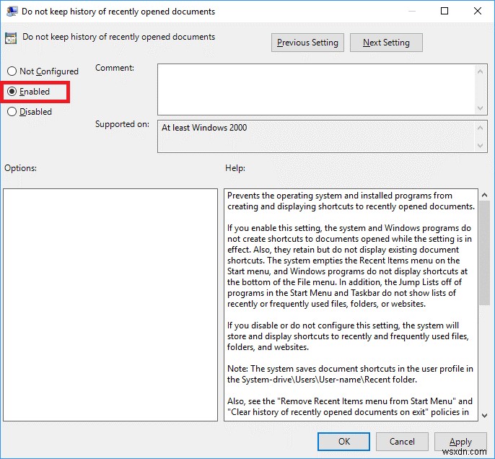Click inside the Comment text box
495x459 pixels.
[x=317, y=89]
